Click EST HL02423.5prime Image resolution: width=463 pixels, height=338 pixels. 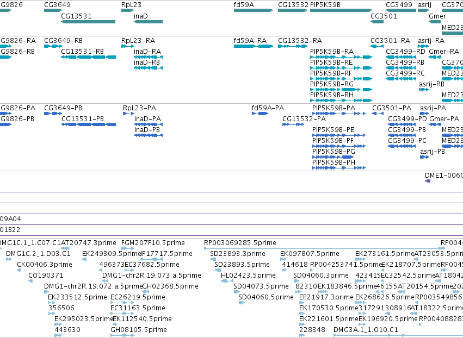227,281
